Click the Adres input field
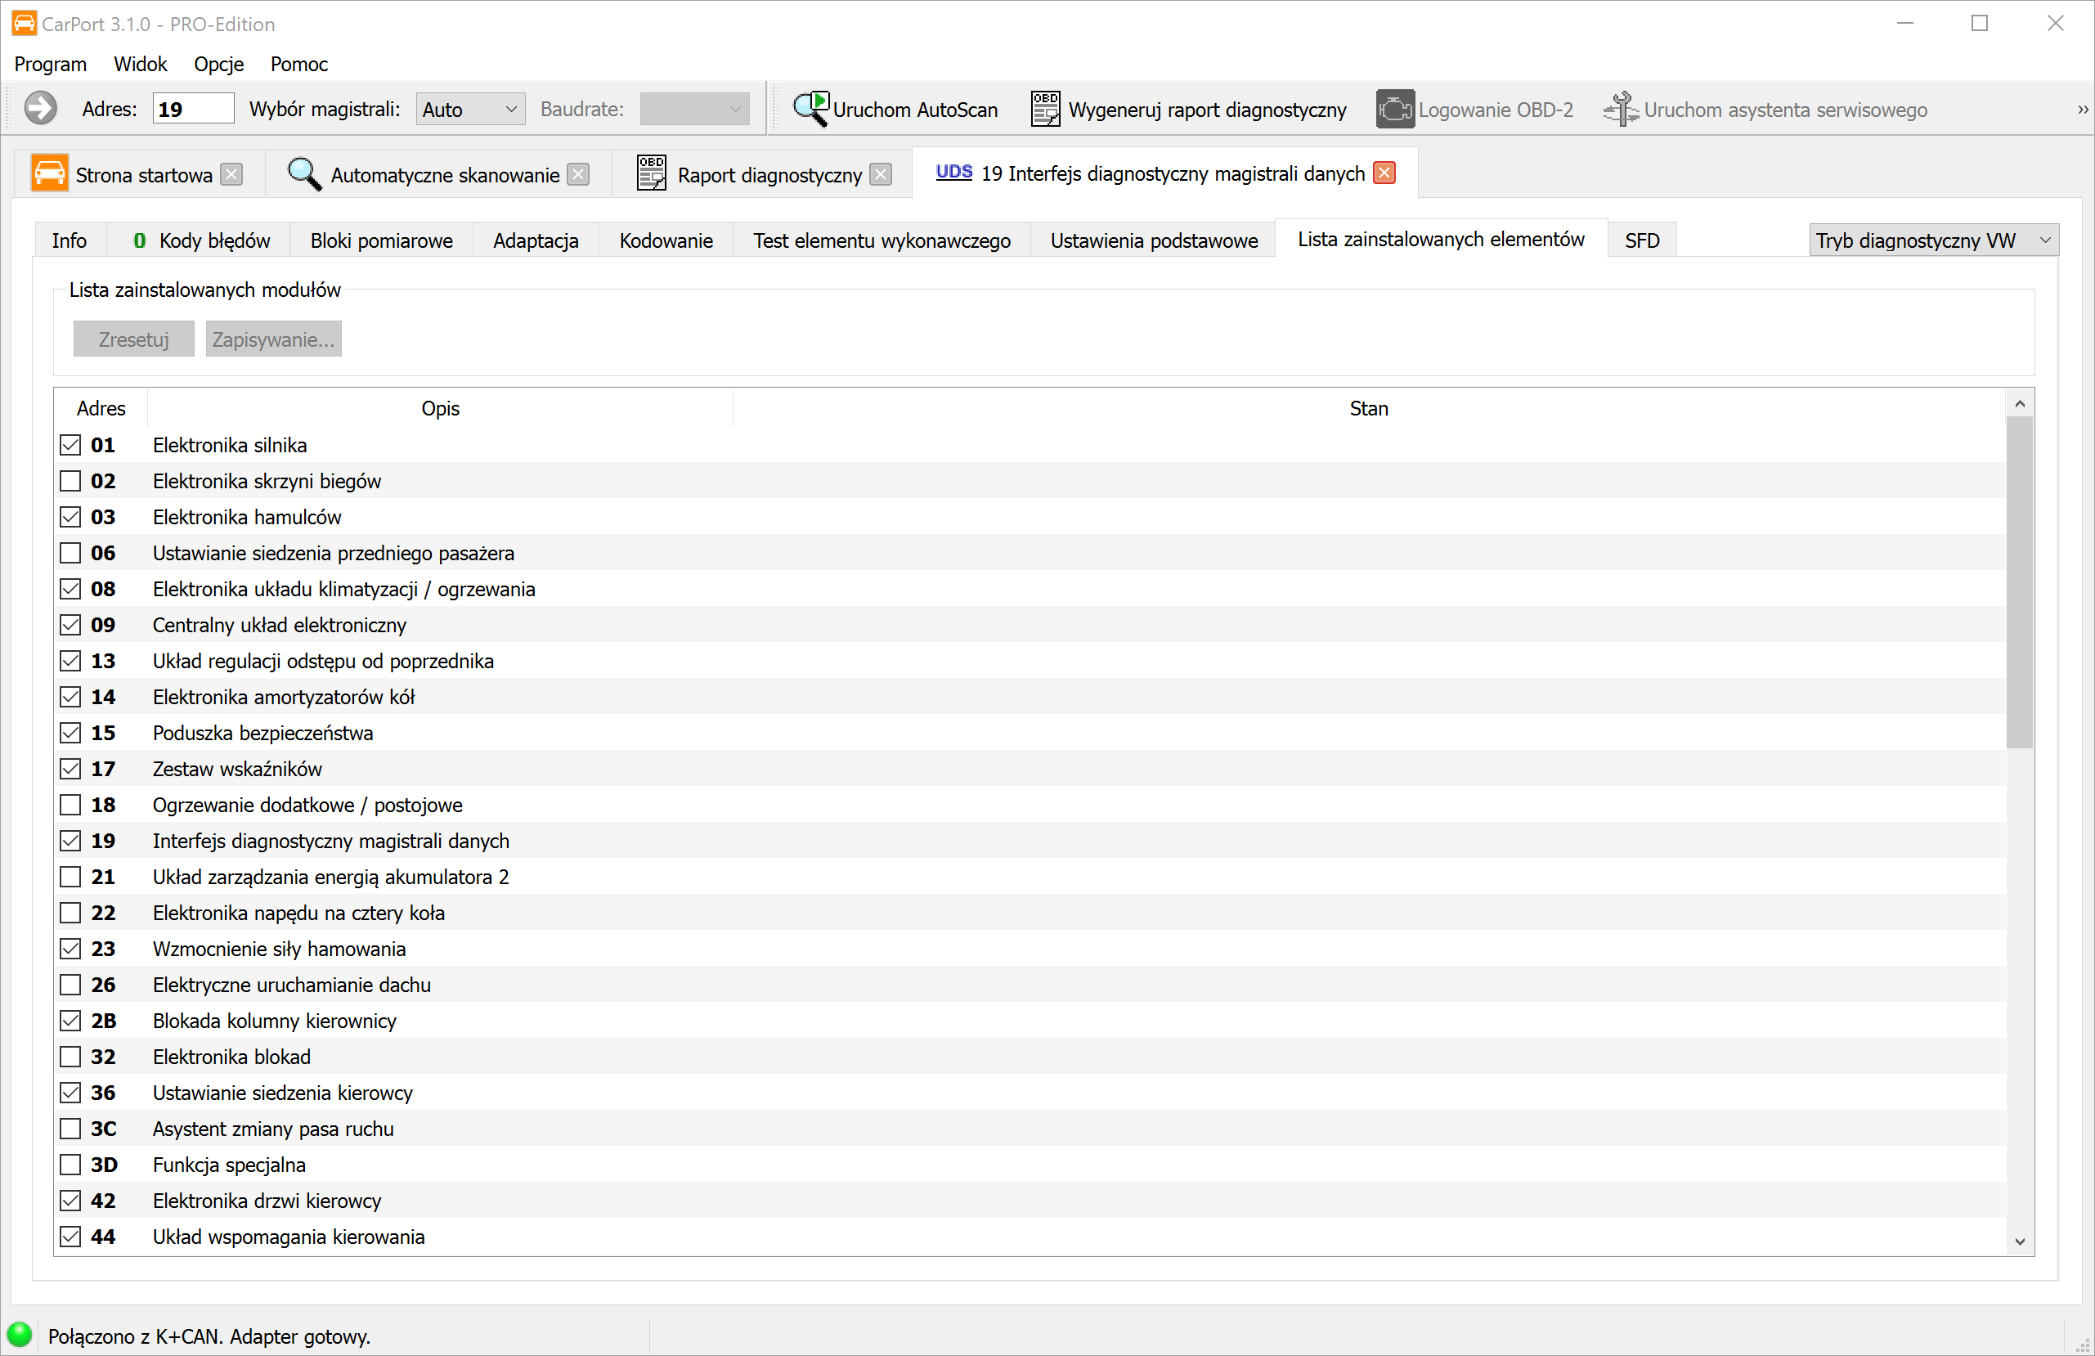 pyautogui.click(x=193, y=110)
